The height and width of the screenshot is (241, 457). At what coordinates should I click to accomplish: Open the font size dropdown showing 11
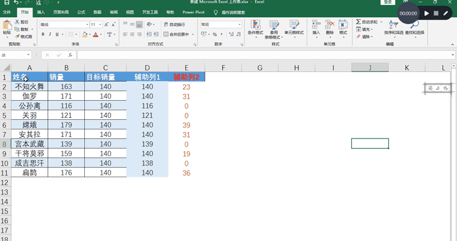point(100,24)
